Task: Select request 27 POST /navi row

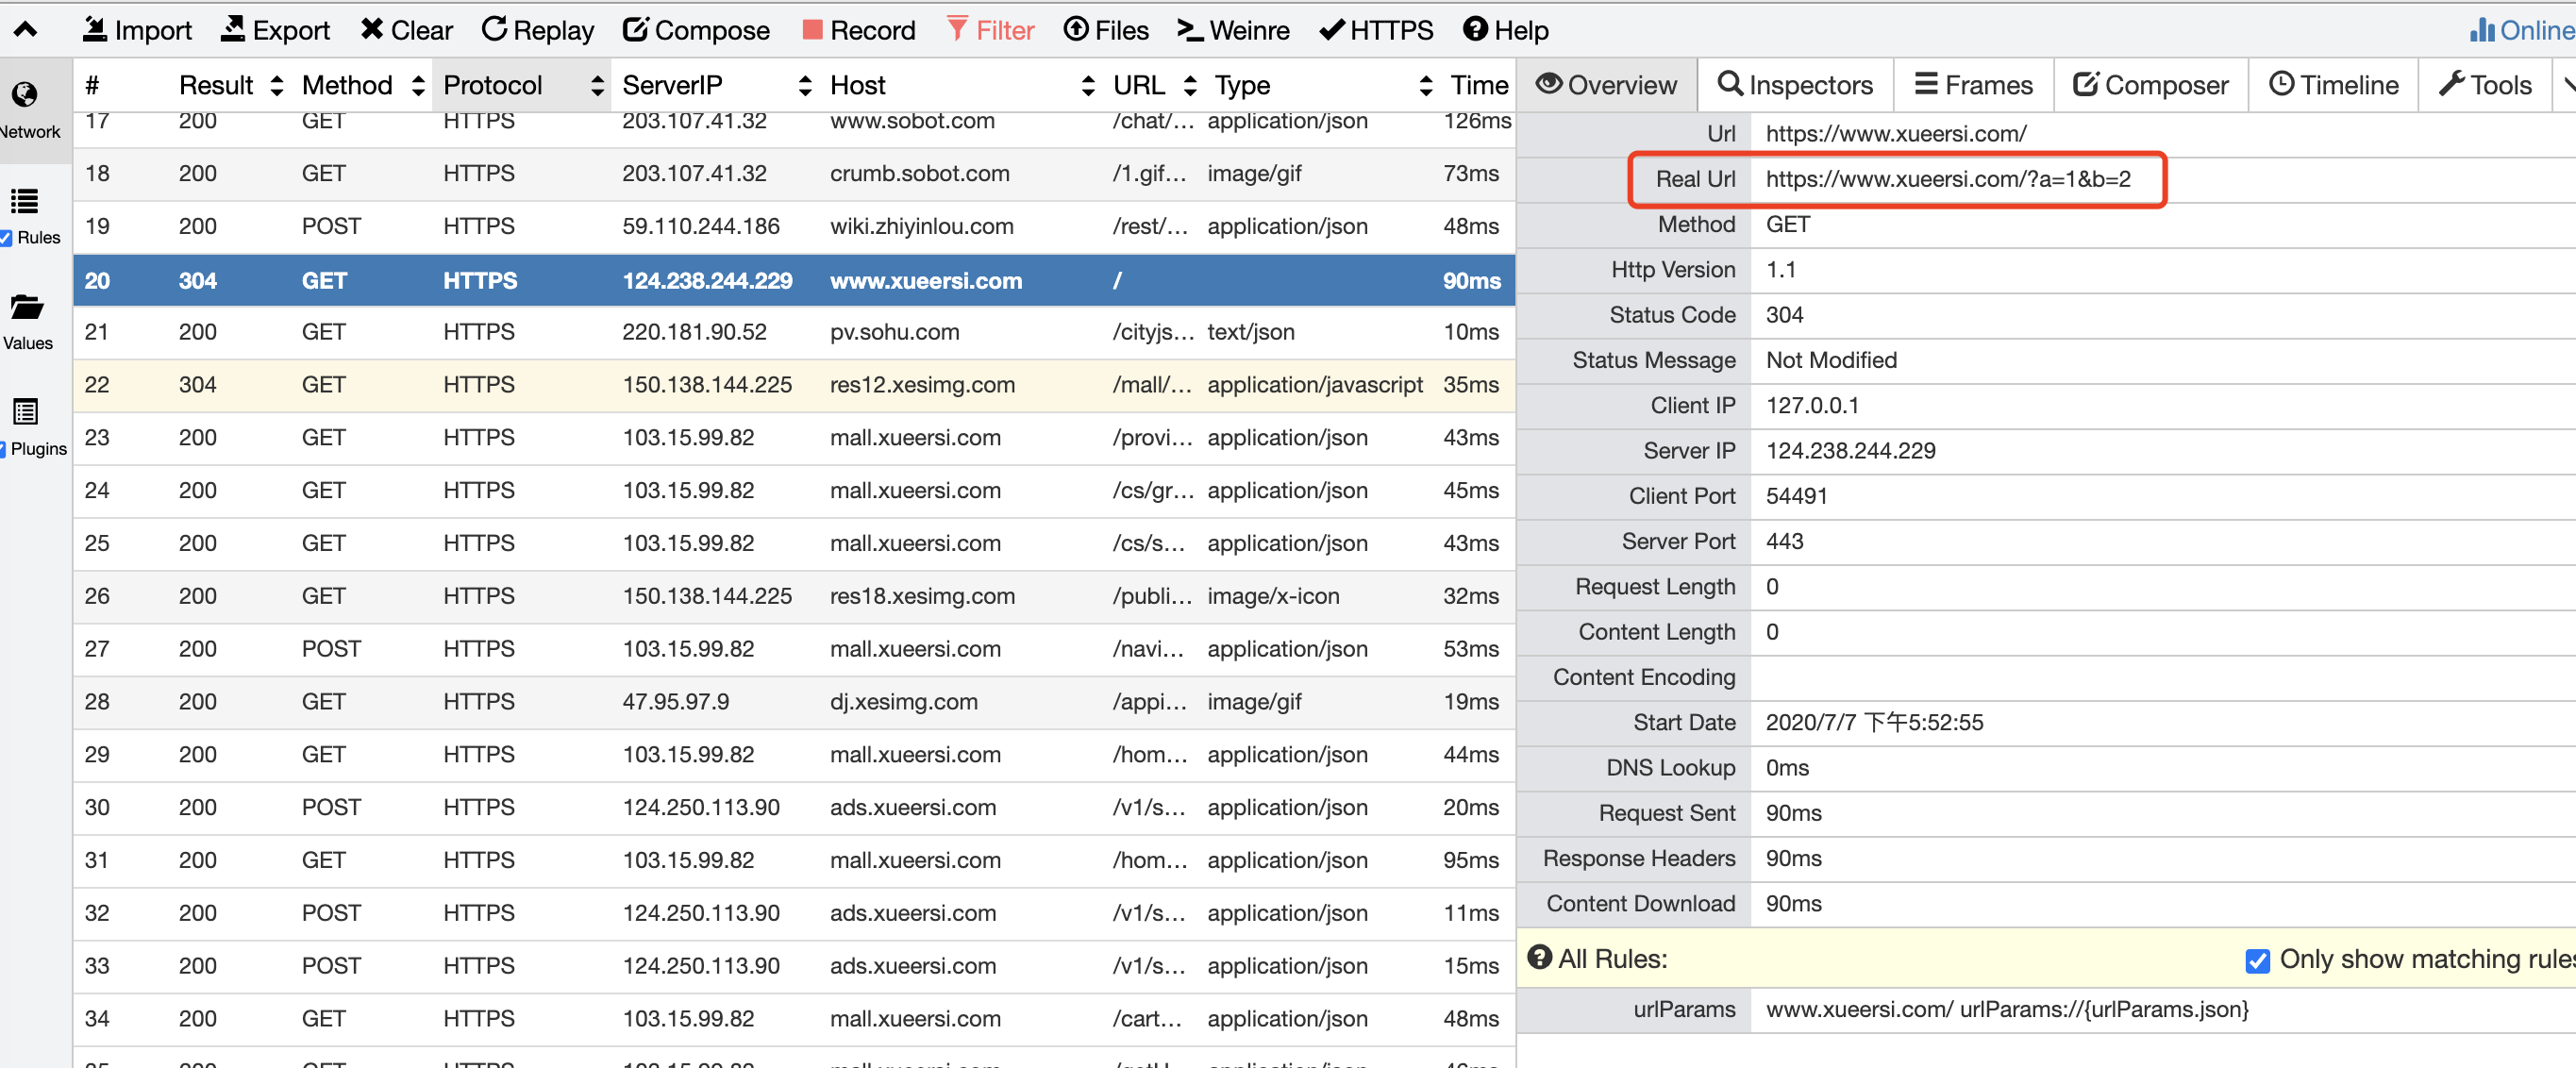Action: [x=794, y=649]
